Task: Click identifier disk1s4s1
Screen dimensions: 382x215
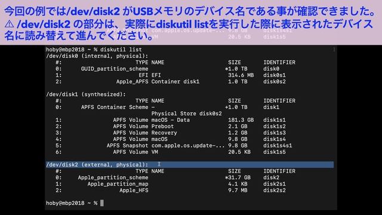Action: [278, 146]
